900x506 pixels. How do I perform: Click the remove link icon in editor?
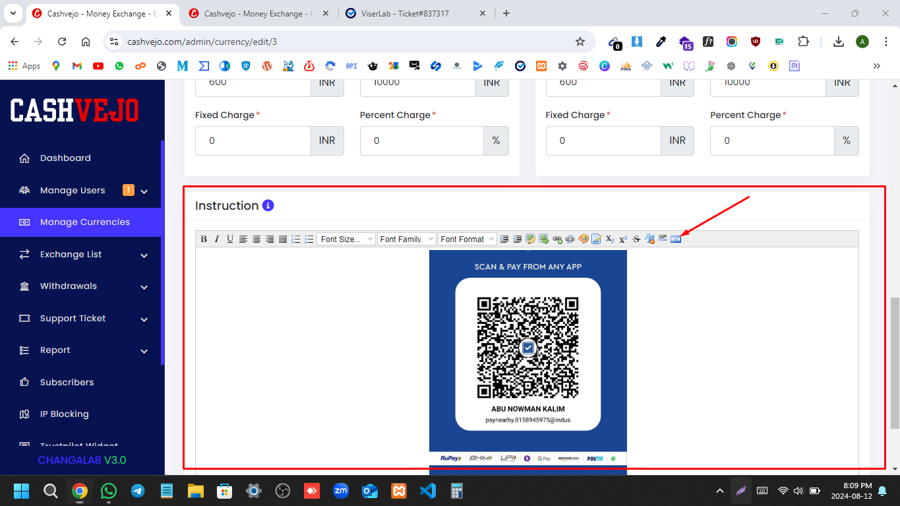tap(570, 239)
